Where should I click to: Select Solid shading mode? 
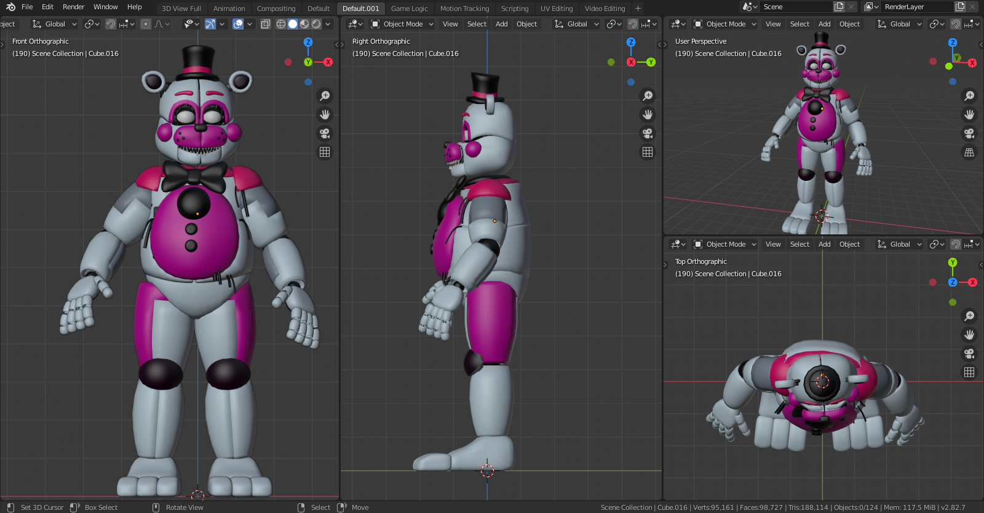(x=293, y=24)
